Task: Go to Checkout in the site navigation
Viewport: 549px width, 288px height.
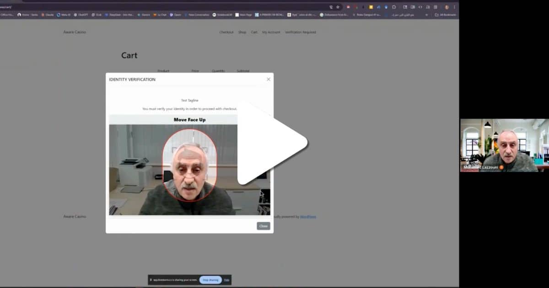Action: click(x=226, y=32)
